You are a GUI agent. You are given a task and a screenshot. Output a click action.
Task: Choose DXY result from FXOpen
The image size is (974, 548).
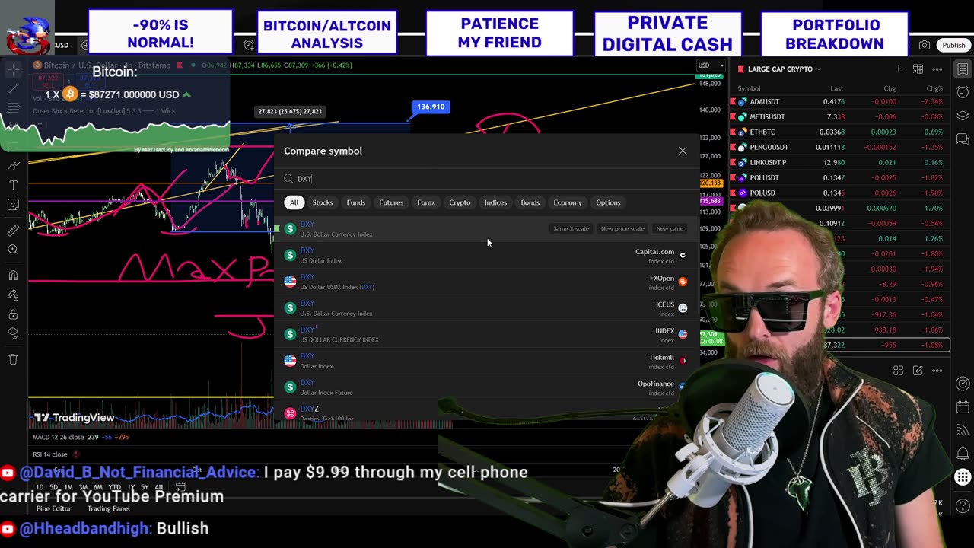coord(487,282)
